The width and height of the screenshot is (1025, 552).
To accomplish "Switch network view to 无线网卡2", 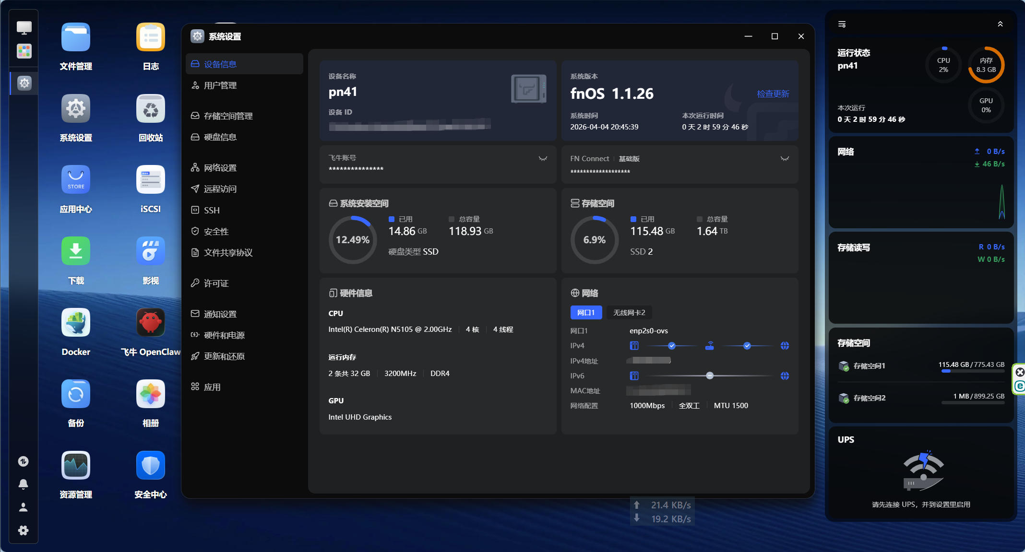I will 629,313.
